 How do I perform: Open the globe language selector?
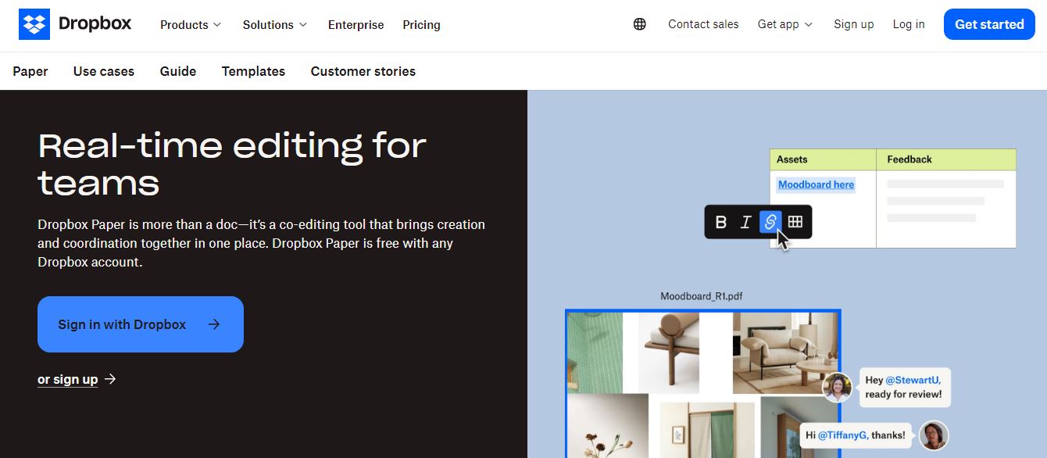(x=640, y=24)
